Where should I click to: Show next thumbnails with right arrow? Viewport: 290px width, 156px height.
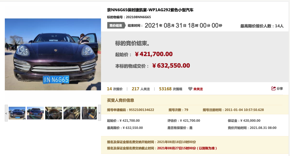(100, 113)
